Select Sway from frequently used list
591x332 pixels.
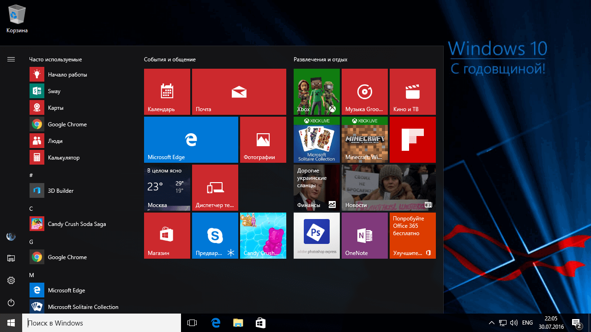click(x=54, y=91)
